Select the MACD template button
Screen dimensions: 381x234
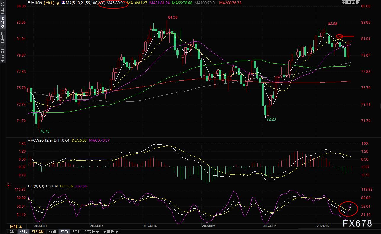click(64, 232)
